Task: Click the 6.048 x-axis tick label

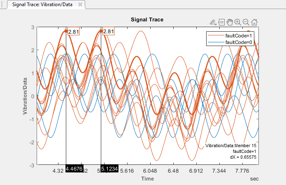Action: point(150,171)
